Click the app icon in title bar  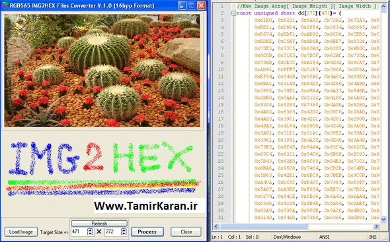pos(5,5)
